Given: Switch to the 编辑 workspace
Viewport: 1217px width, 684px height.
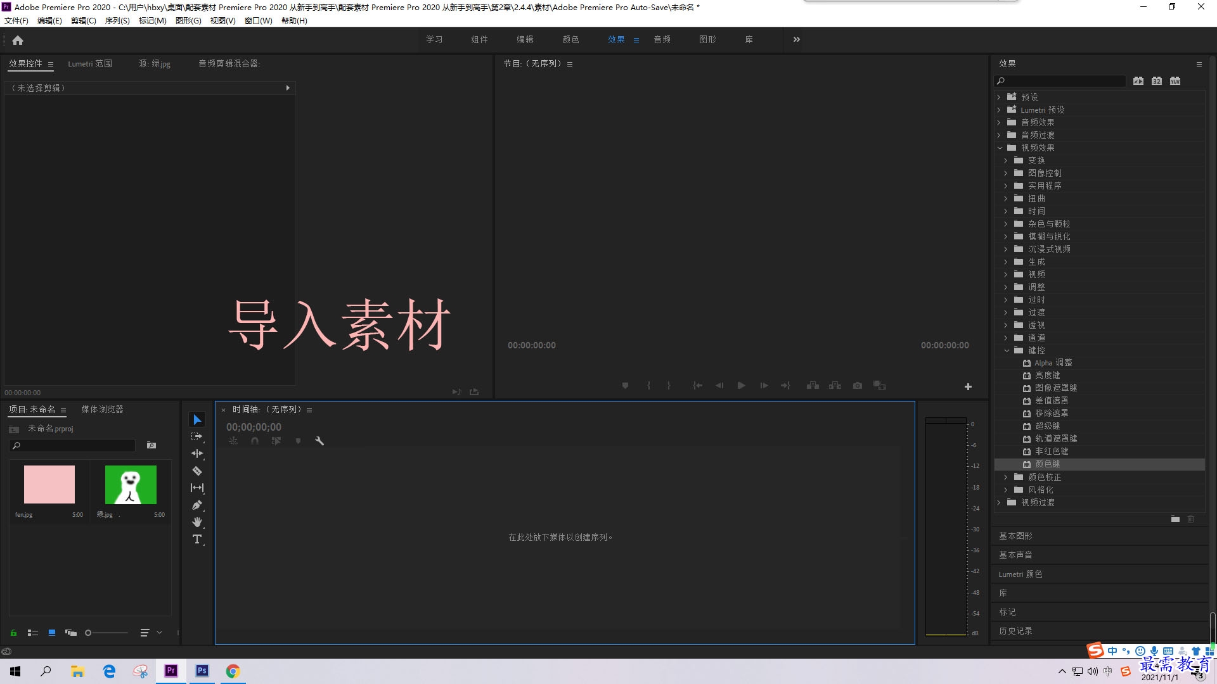Looking at the screenshot, I should (x=525, y=39).
